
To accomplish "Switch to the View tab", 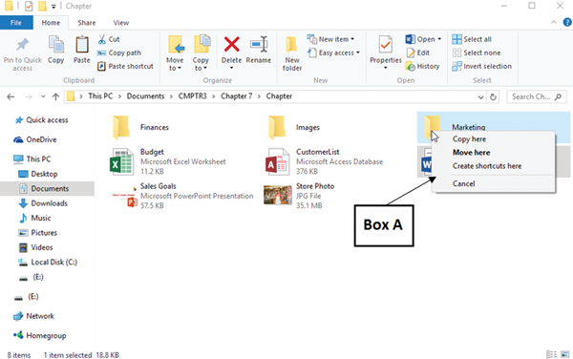I will coord(121,23).
